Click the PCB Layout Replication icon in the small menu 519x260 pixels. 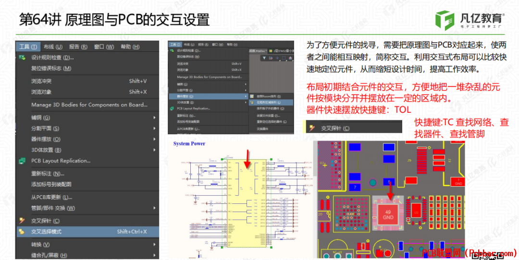(172, 108)
